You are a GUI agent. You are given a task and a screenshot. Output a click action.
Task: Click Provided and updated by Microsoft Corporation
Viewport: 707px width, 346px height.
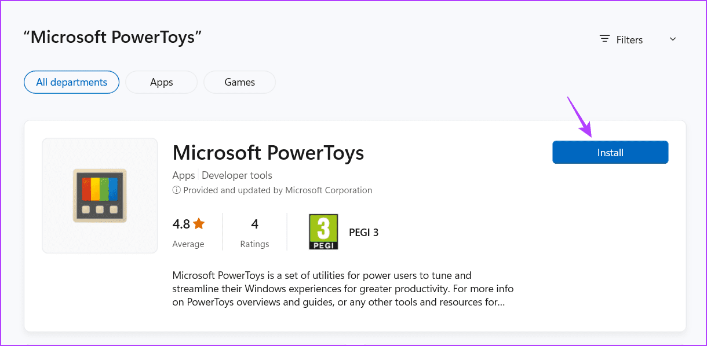(x=278, y=190)
